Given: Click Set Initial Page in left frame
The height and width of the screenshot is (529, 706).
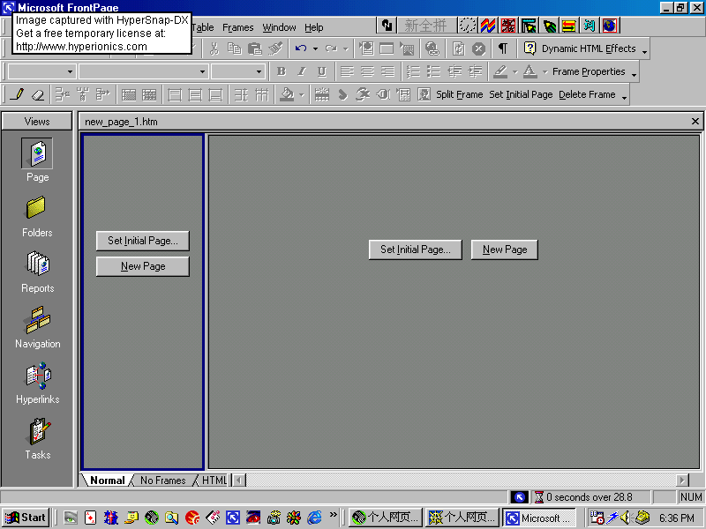Looking at the screenshot, I should pyautogui.click(x=142, y=241).
